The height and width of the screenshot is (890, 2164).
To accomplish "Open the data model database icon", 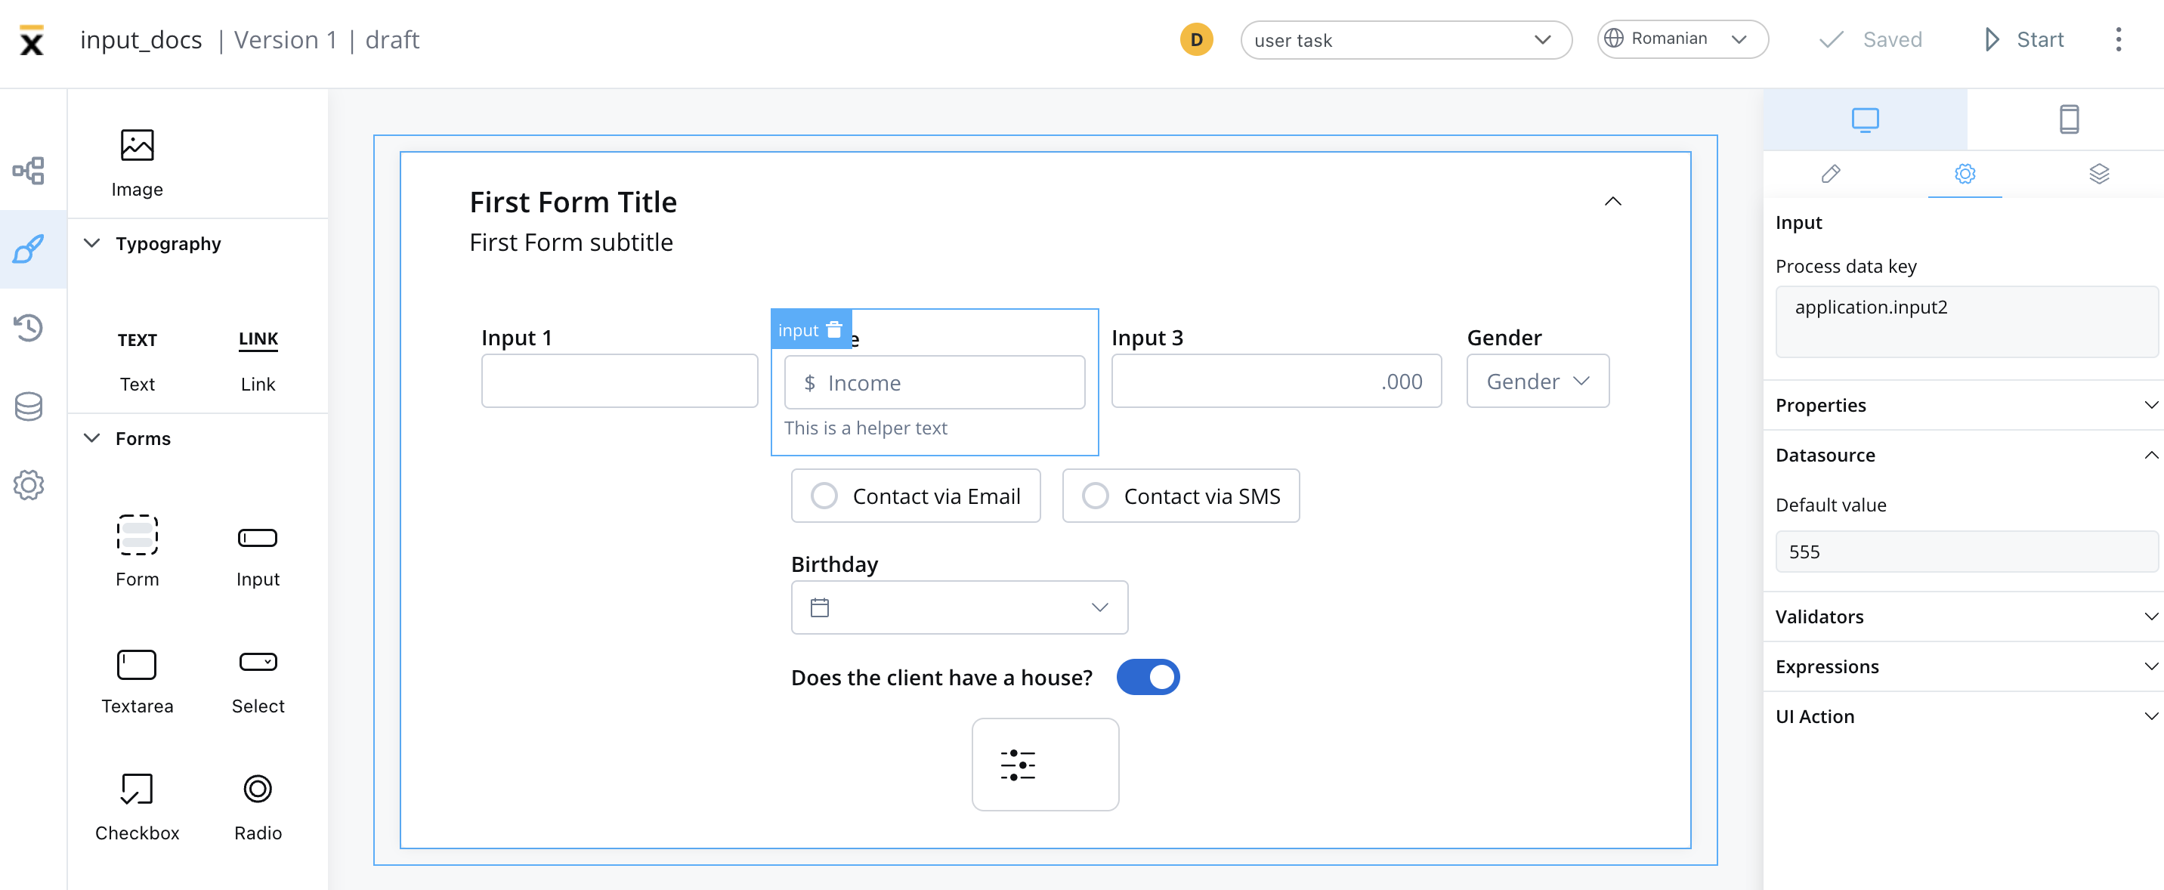I will [29, 406].
